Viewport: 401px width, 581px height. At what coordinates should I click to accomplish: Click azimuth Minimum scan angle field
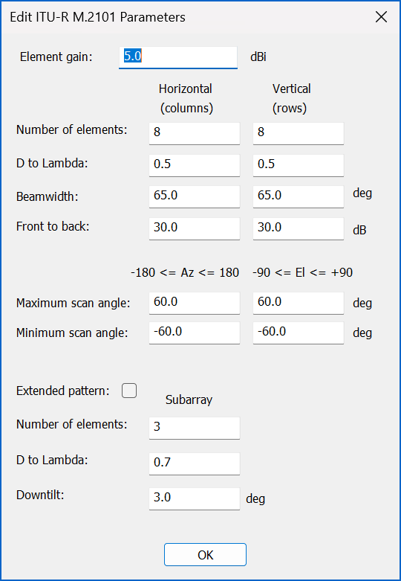click(195, 333)
